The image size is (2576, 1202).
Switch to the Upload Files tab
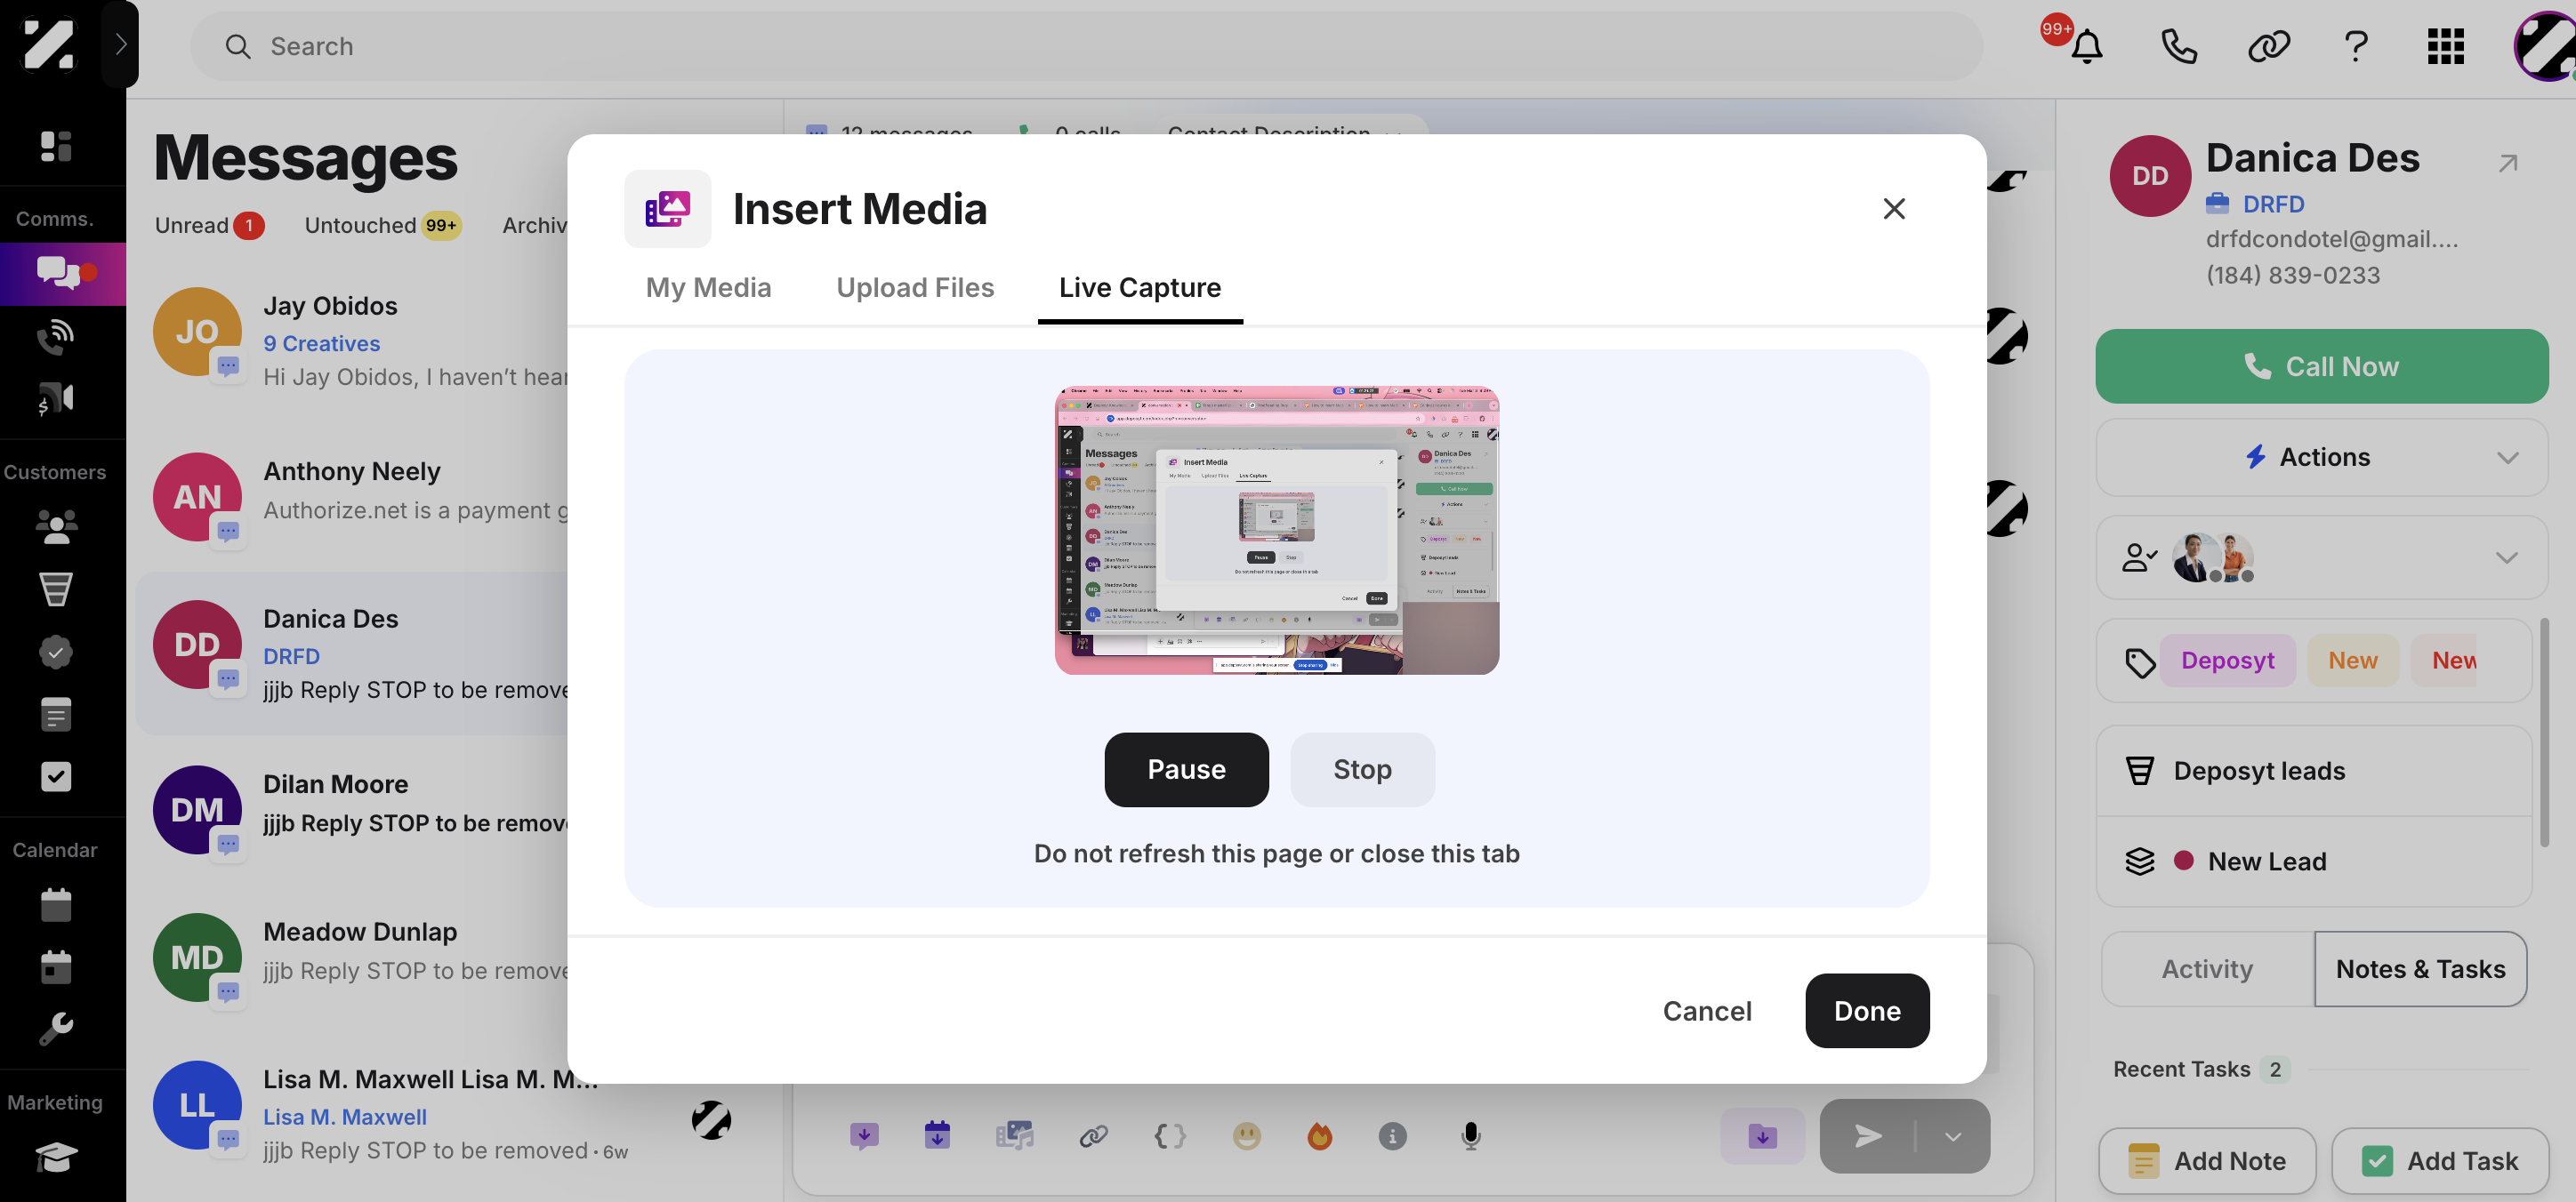[915, 288]
